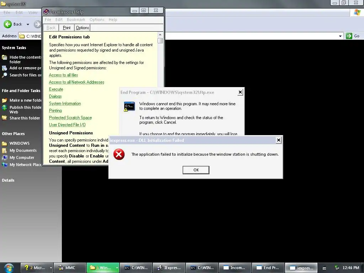364x273 pixels.
Task: Click the green Back arrow icon in Explorer
Action: (8, 24)
